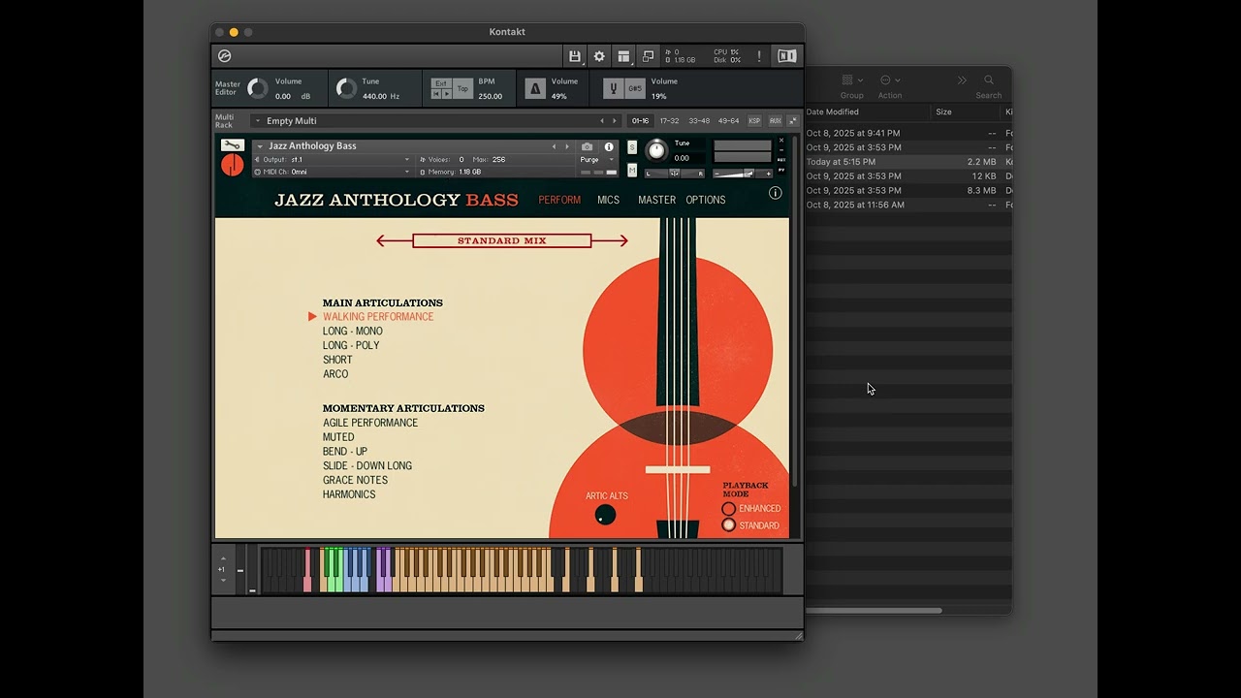Open Empty Multi dropdown
Image resolution: width=1241 pixels, height=698 pixels.
pyautogui.click(x=257, y=121)
